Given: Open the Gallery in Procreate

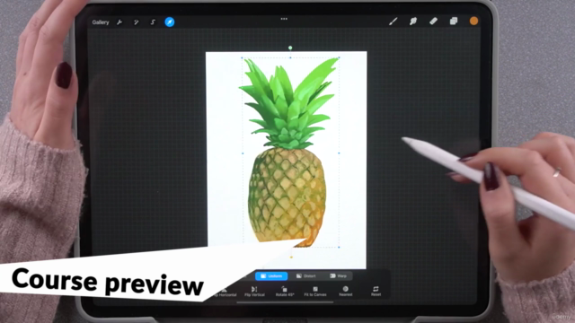Looking at the screenshot, I should click(x=100, y=22).
